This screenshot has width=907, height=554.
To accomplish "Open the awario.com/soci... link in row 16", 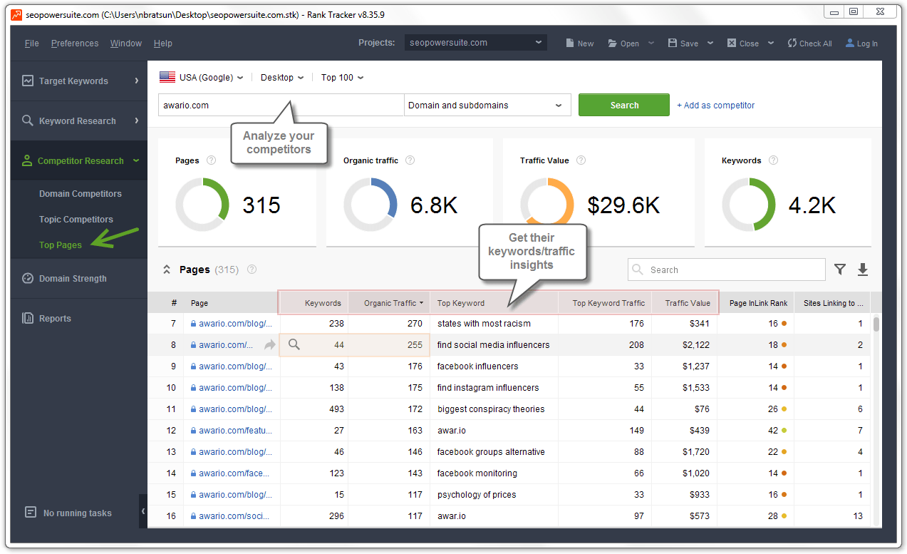I will pyautogui.click(x=234, y=515).
